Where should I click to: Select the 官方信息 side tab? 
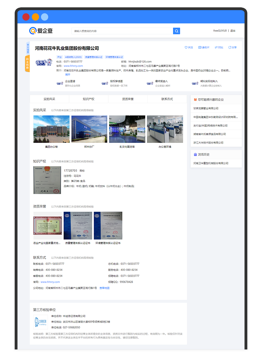(x=28, y=48)
